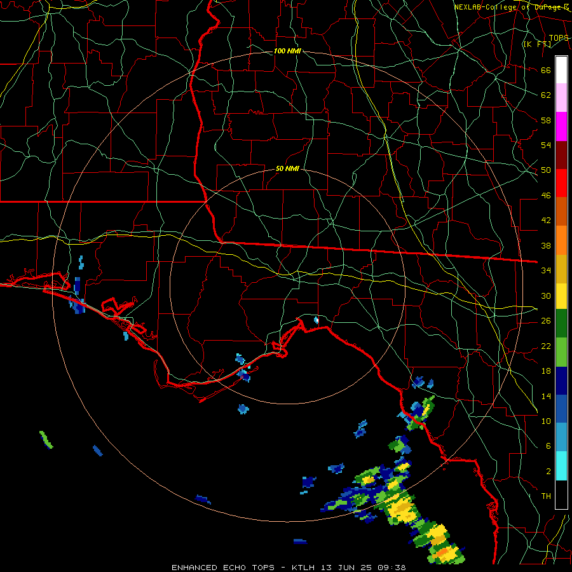Click the magenta 58 kft legend swatch

pos(561,126)
